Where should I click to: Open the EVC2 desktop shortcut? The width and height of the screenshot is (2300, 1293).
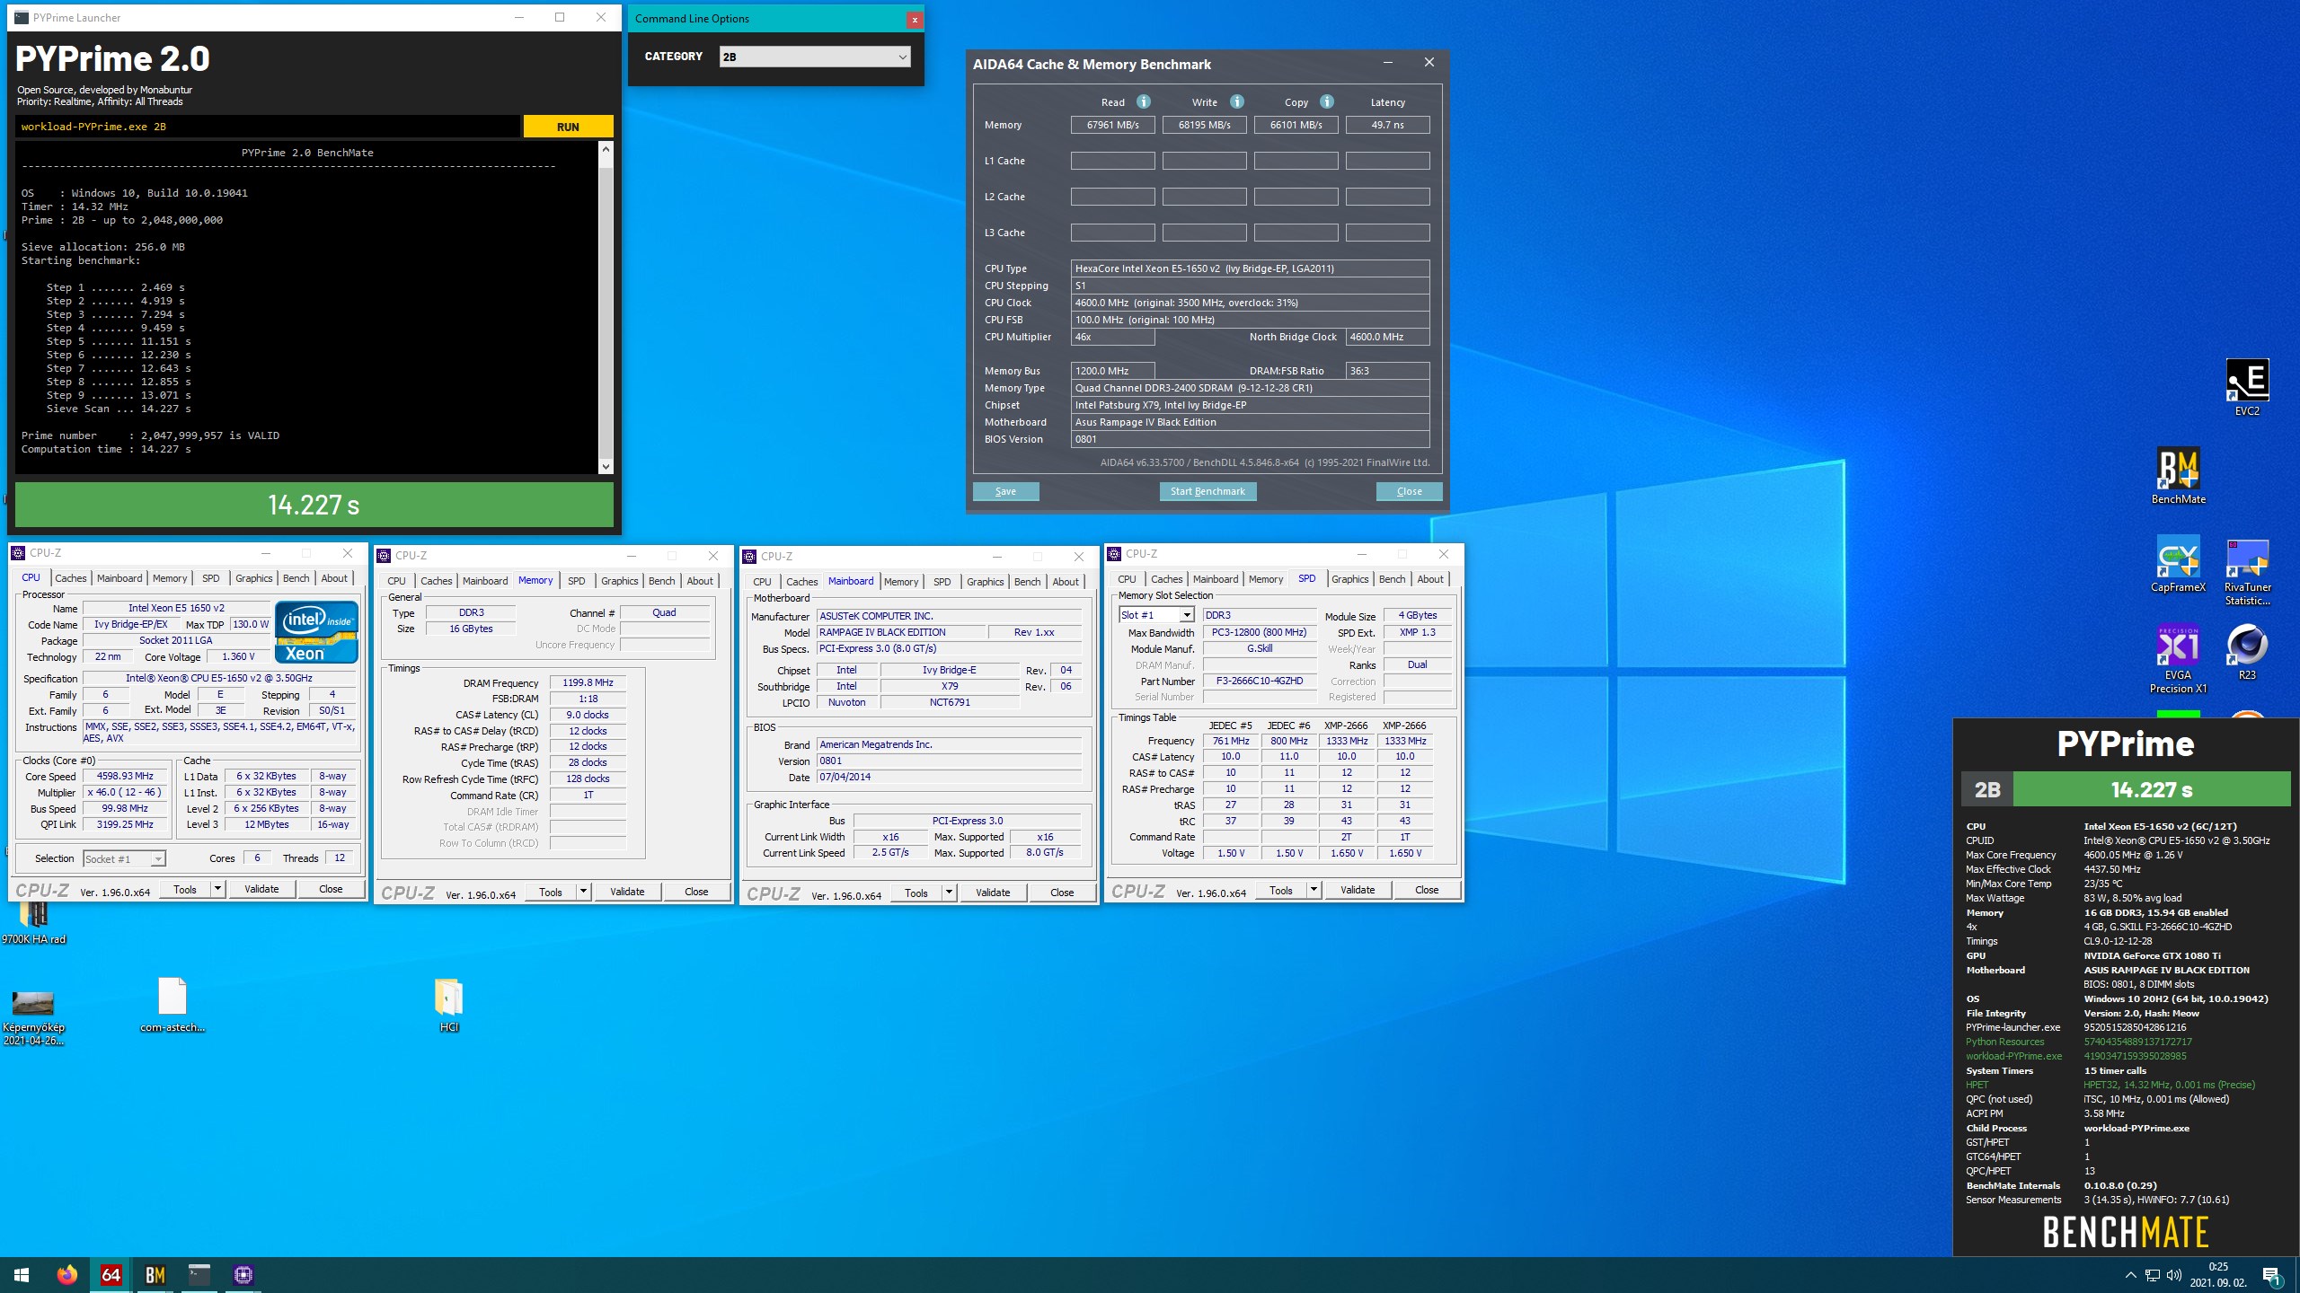point(2246,387)
